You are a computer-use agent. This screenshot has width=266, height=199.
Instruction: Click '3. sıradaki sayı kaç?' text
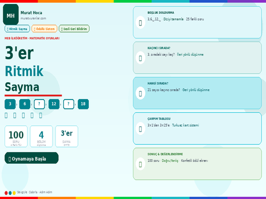coord(161,55)
